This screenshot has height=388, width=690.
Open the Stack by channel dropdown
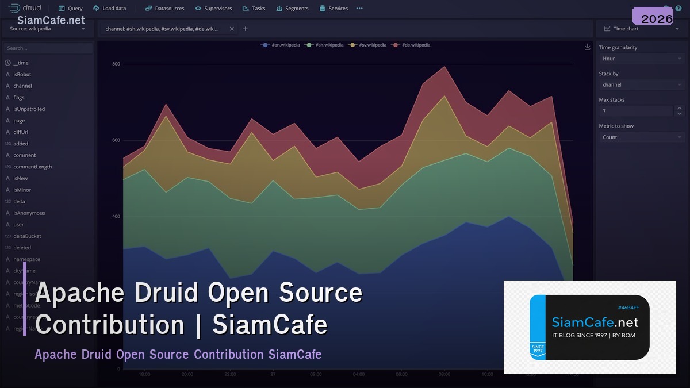coord(641,84)
